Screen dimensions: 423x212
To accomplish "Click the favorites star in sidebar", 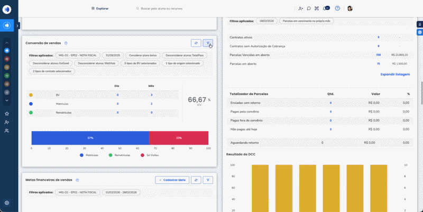I will click(x=7, y=114).
